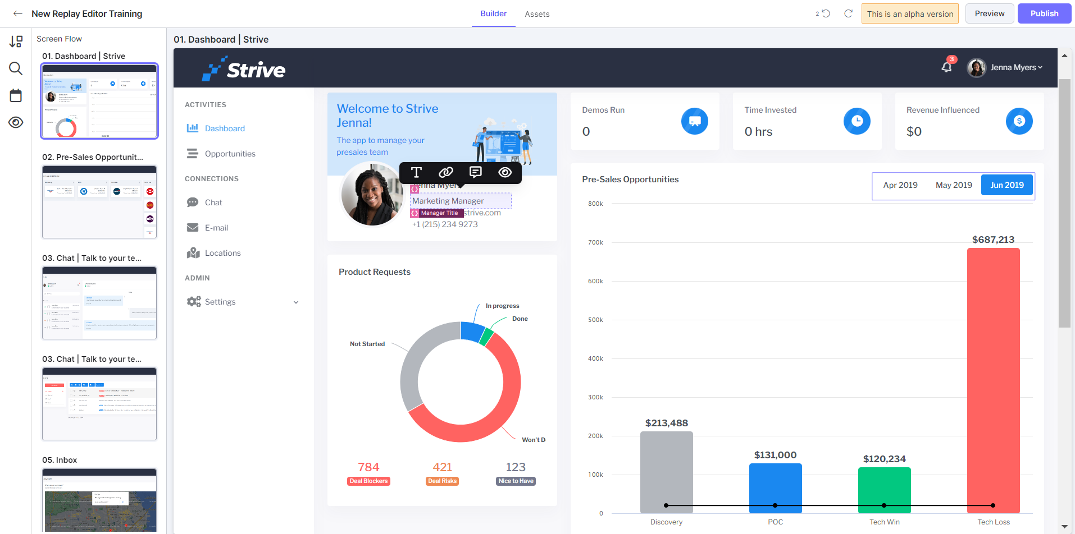Image resolution: width=1075 pixels, height=534 pixels.
Task: Click the scrollbar up arrow
Action: click(x=1064, y=56)
